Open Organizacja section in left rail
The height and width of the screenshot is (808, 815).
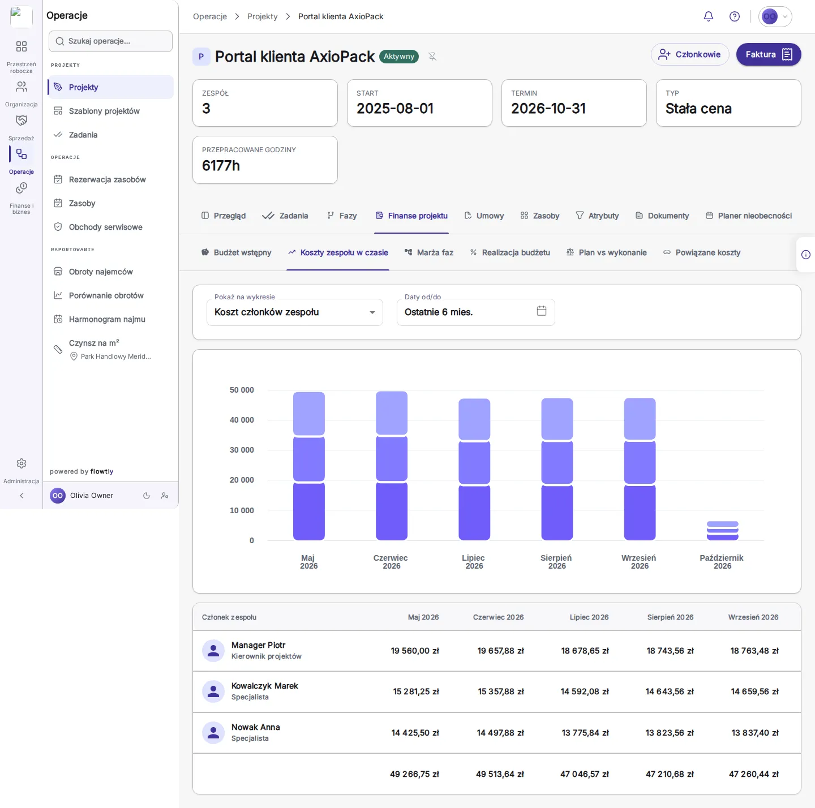(22, 93)
